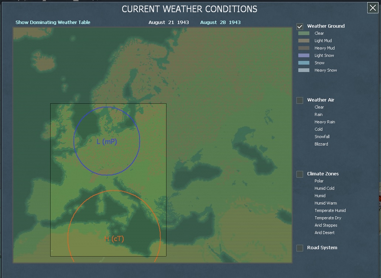Open the Dominating Weather Table
Screen dimensions: 381x278
pos(52,22)
